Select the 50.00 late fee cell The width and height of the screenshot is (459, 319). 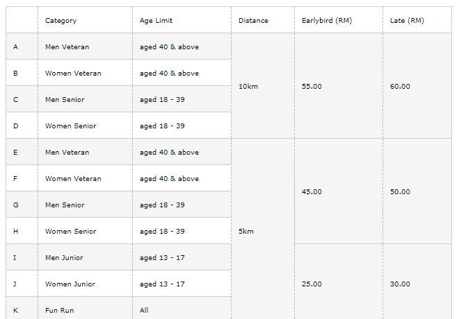pos(401,192)
